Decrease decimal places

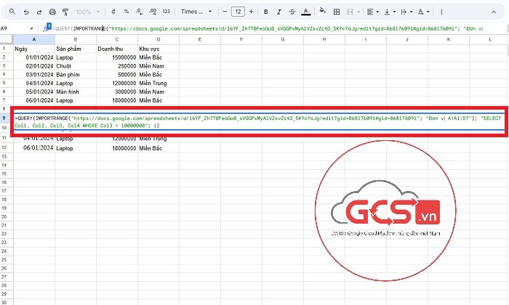[139, 12]
